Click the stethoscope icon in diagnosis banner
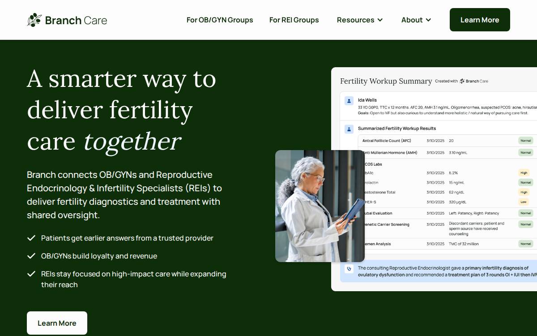The width and height of the screenshot is (537, 336). (x=349, y=269)
